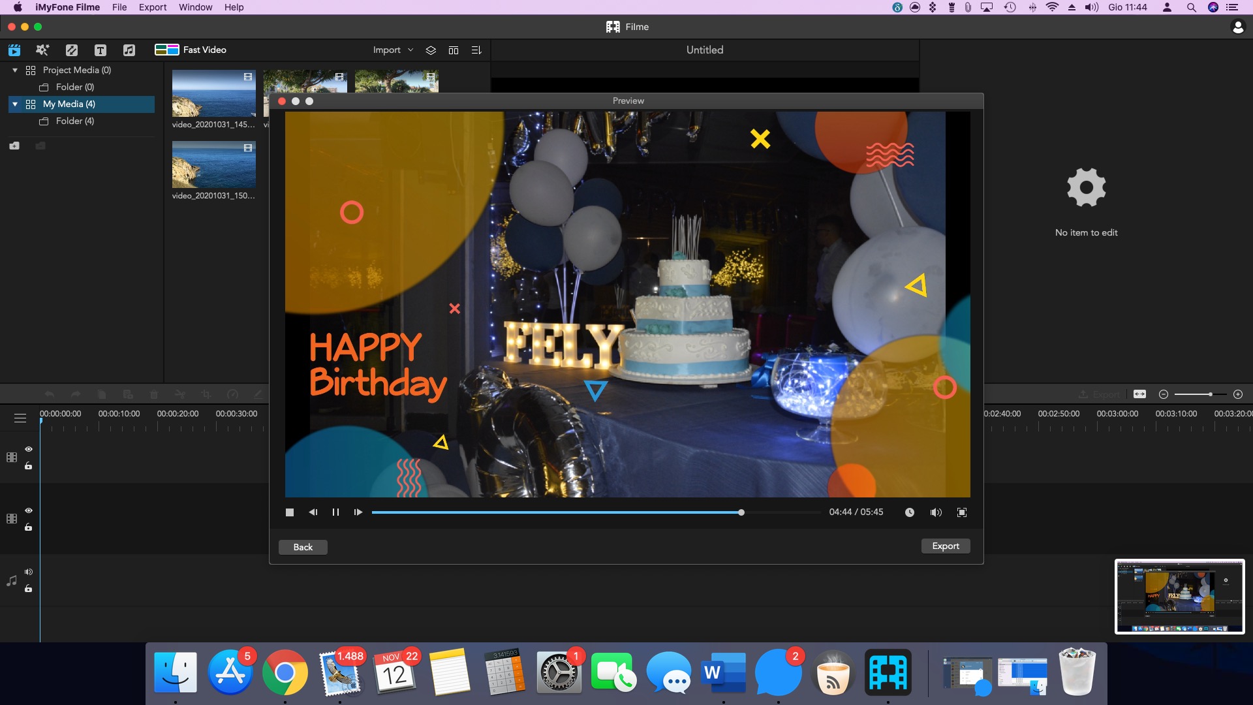Screen dimensions: 1253x705
Task: Select the Transitions panel icon
Action: pyautogui.click(x=72, y=50)
